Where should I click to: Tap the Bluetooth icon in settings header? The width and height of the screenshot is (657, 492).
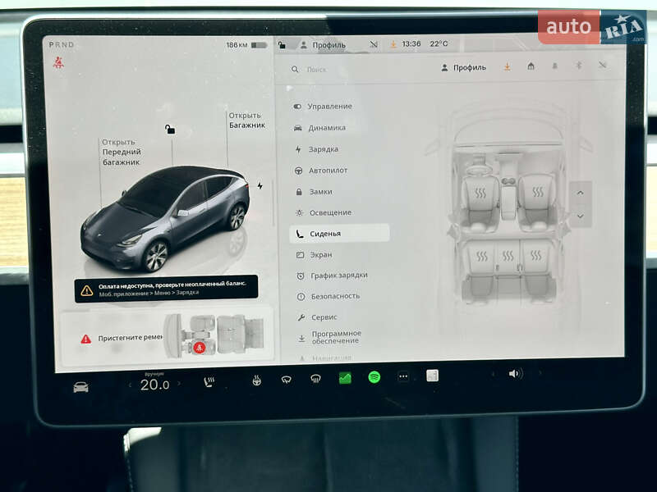(x=579, y=65)
